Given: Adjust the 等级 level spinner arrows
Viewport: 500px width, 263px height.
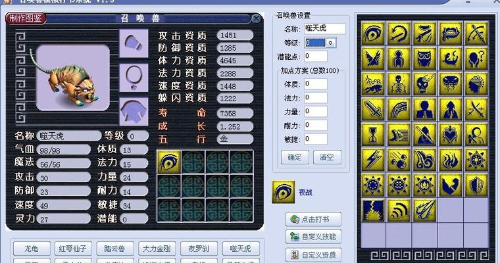Looking at the screenshot, I should (x=331, y=42).
